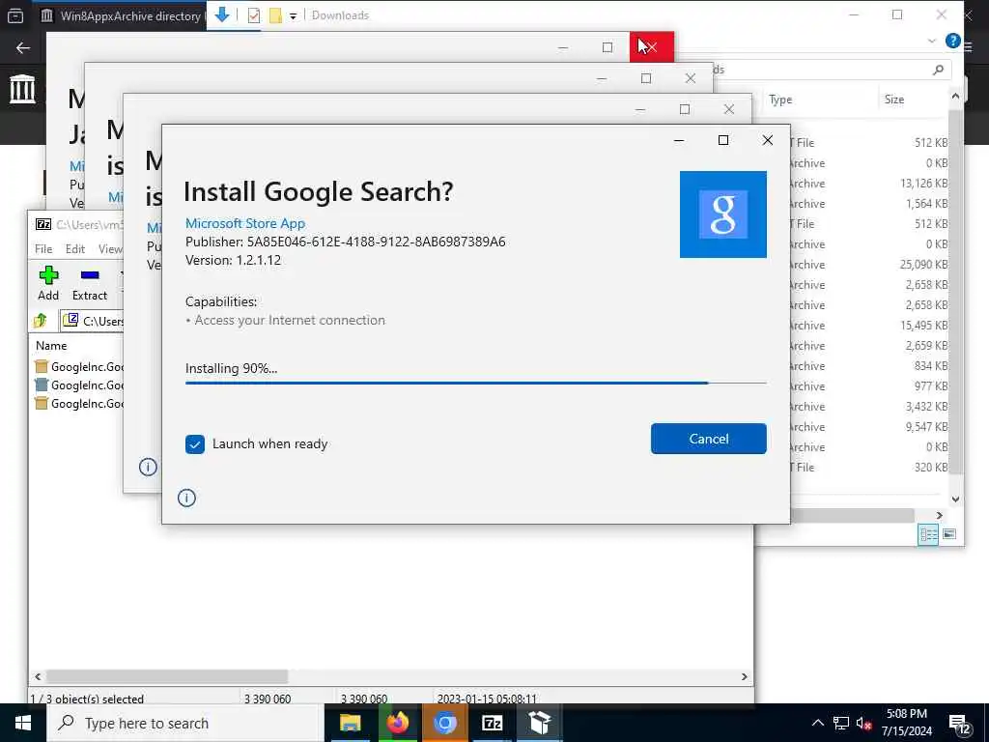Image resolution: width=989 pixels, height=742 pixels.
Task: Click the up-folder icon beside the 7-Zip address bar
Action: point(41,321)
